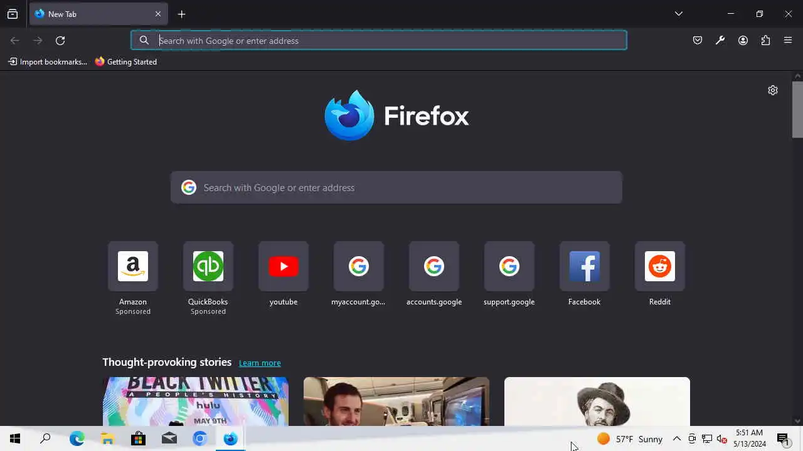Open the network tray icon

click(x=707, y=439)
